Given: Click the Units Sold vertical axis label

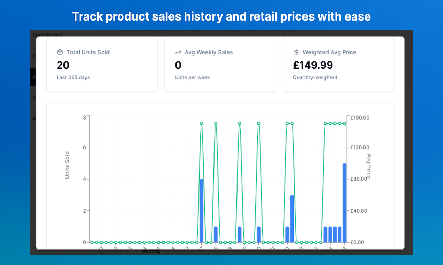Looking at the screenshot, I should tap(67, 165).
